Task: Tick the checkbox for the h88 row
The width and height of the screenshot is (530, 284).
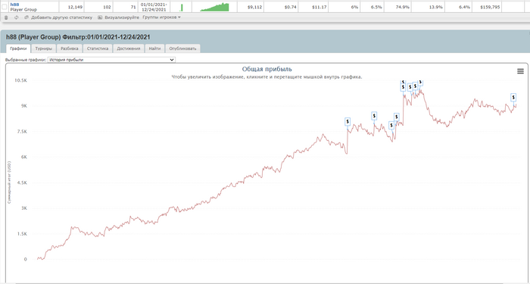Action: pos(5,7)
